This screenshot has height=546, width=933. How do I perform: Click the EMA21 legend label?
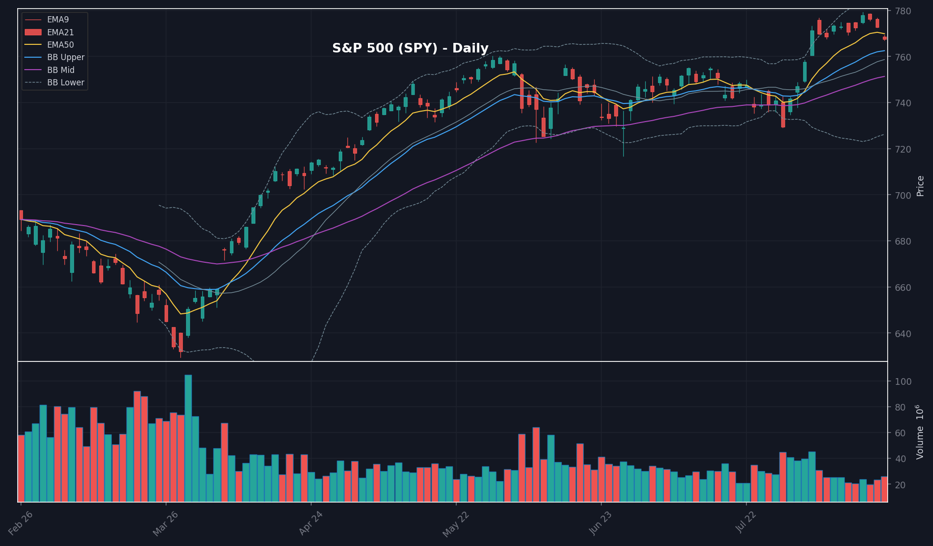61,32
